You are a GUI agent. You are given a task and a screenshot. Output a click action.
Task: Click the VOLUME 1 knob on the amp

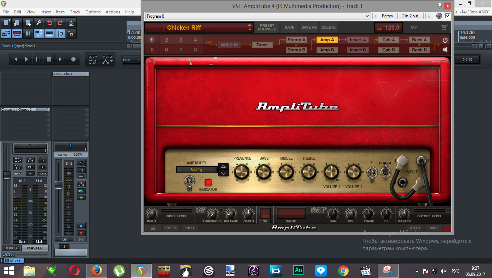pyautogui.click(x=331, y=172)
